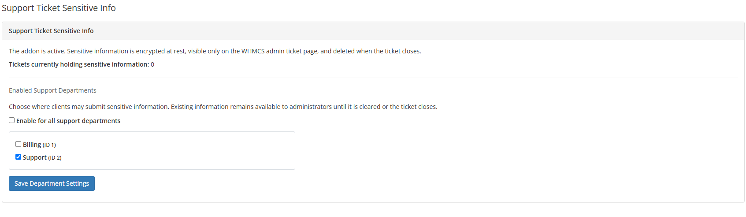Click the Enabled Support Departments heading
The height and width of the screenshot is (217, 746).
click(52, 90)
